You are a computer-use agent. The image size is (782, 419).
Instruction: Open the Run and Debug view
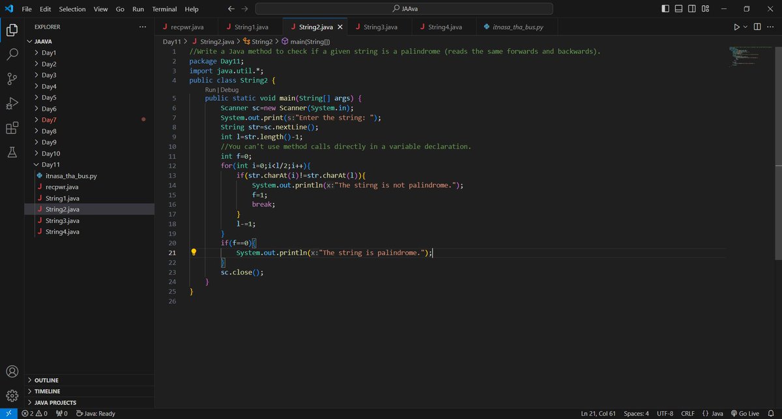(x=12, y=103)
